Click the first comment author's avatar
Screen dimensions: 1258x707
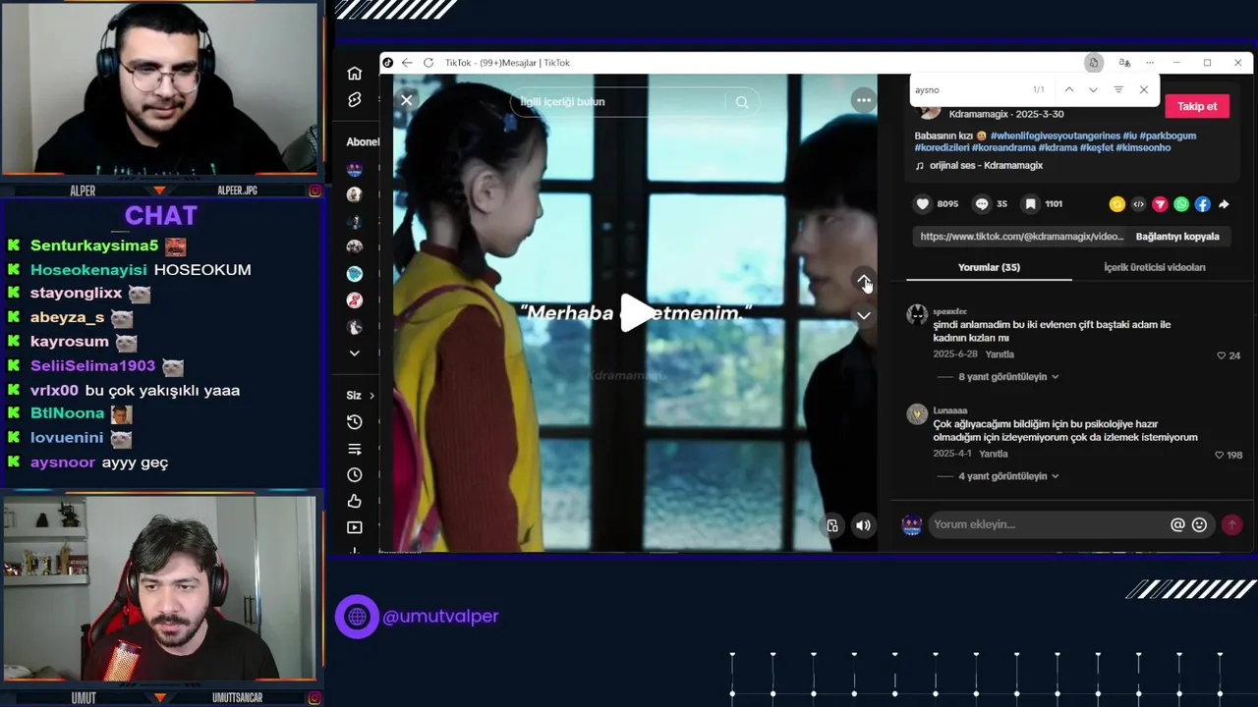coord(917,314)
